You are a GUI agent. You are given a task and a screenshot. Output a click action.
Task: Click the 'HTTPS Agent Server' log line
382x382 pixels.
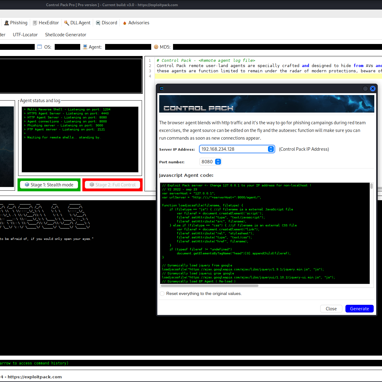(x=66, y=113)
